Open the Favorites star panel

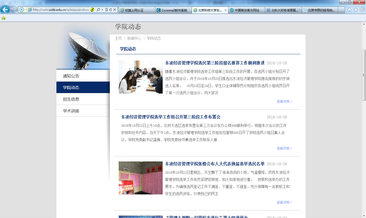[356, 10]
